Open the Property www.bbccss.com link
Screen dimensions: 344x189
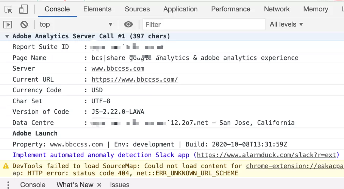(77, 144)
